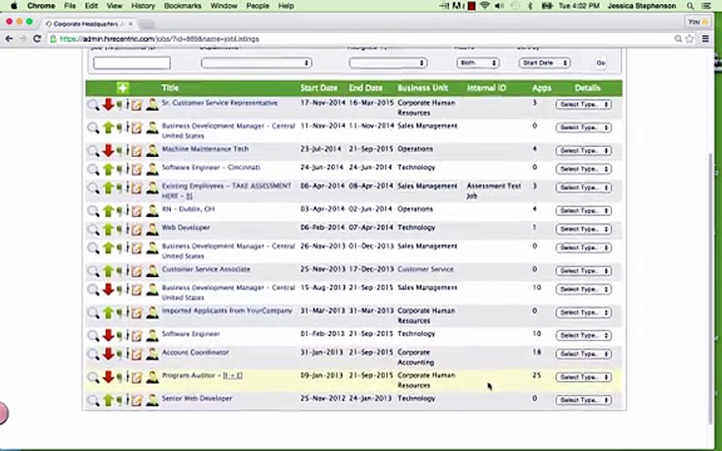Open person icon for Account Coordinator
Screen dimensions: 722x451
click(152, 354)
